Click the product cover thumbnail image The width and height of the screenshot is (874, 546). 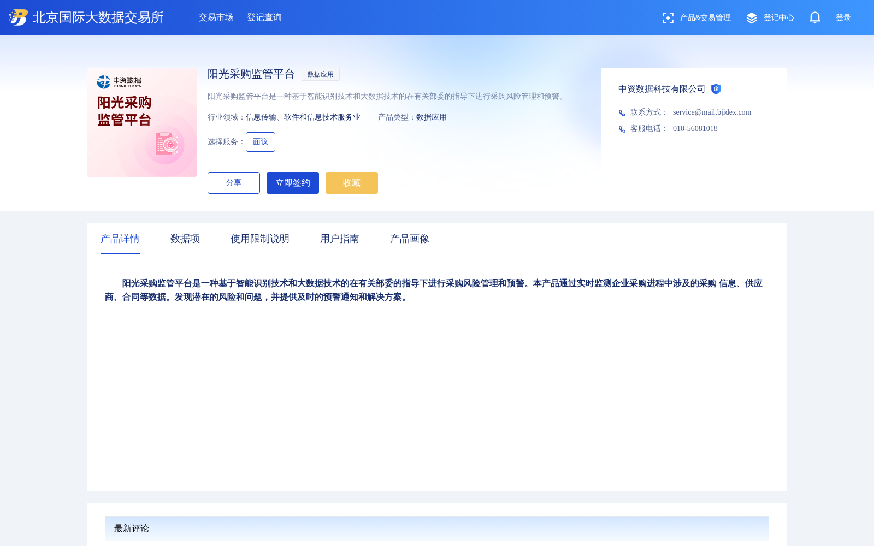coord(142,122)
